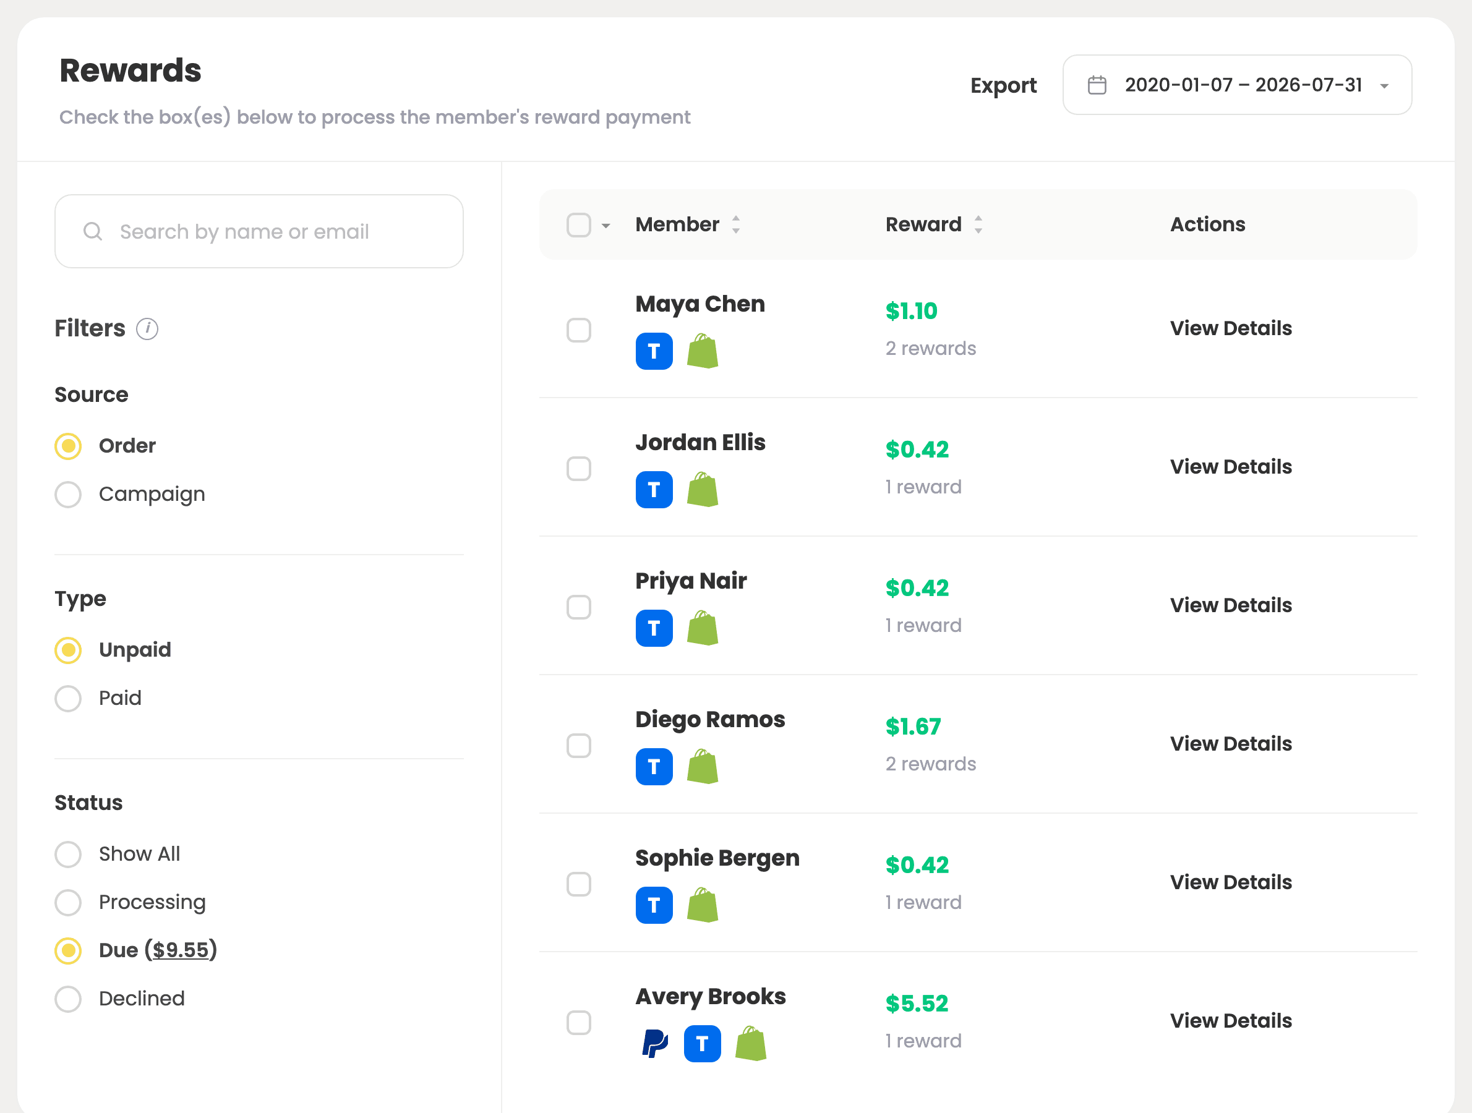1472x1113 pixels.
Task: Check the box for Diego Ramos
Action: click(x=578, y=745)
